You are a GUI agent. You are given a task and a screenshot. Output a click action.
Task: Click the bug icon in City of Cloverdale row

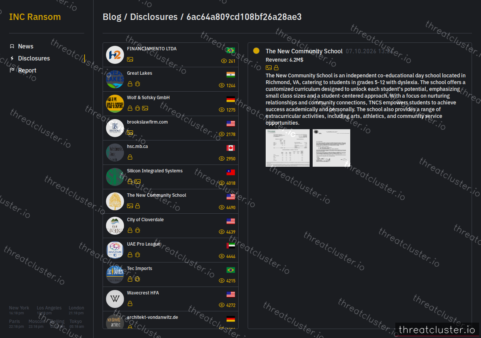[138, 230]
